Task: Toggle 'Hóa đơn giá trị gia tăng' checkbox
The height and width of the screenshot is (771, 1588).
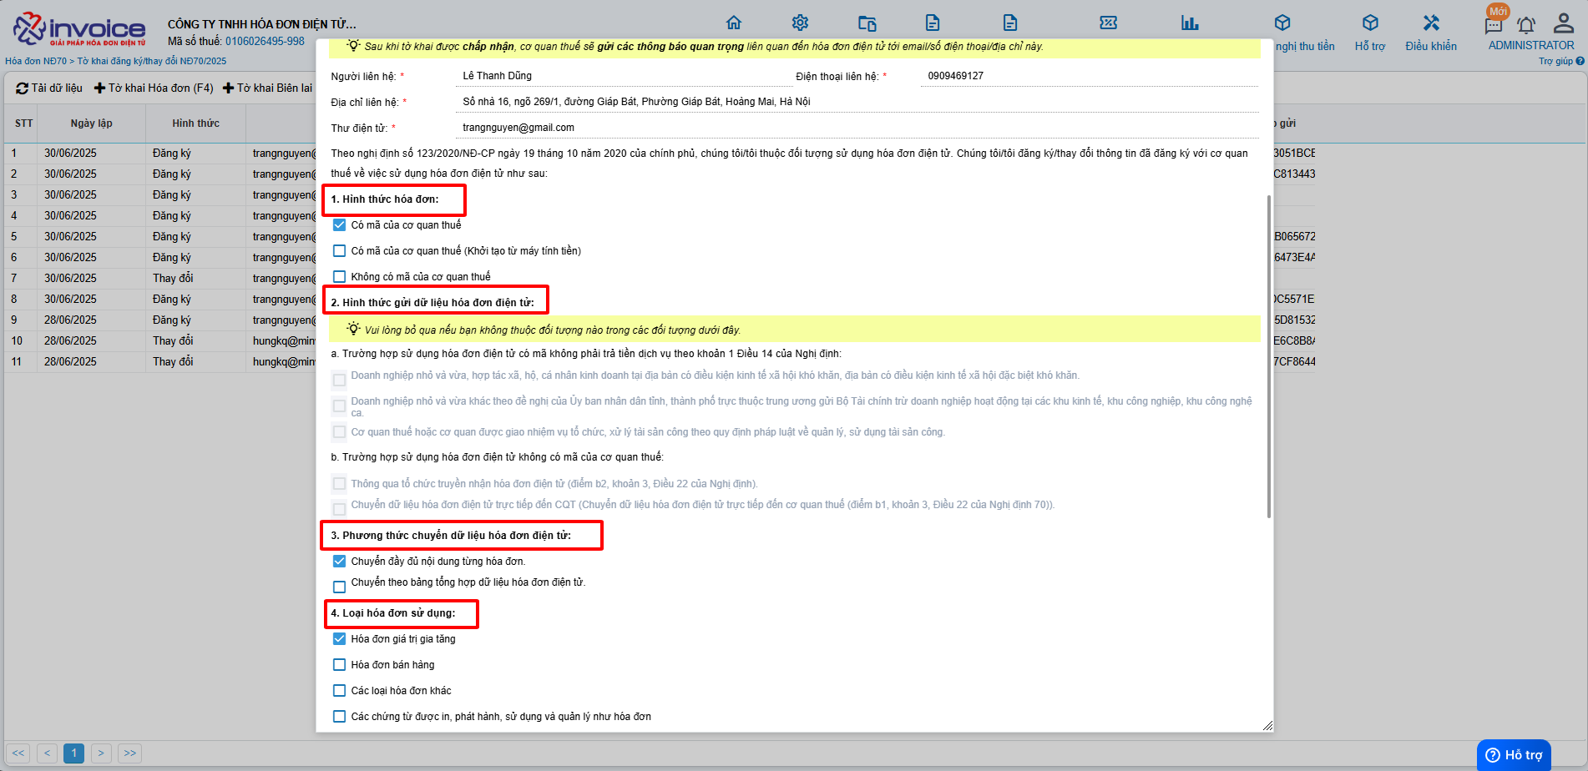Action: (339, 639)
